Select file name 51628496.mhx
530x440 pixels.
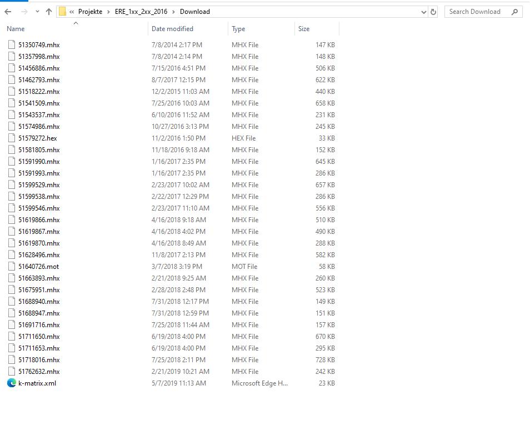click(39, 255)
